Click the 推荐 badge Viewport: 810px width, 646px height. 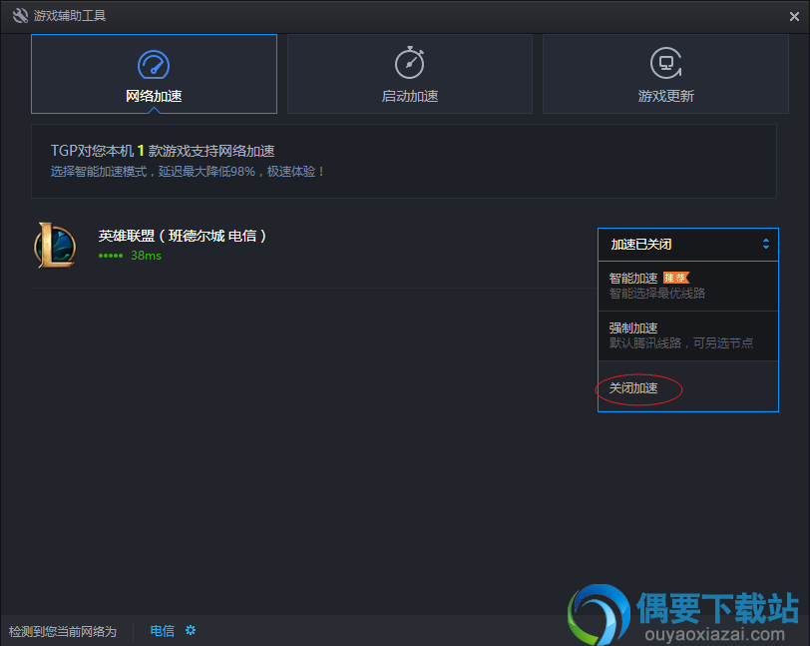coord(676,278)
